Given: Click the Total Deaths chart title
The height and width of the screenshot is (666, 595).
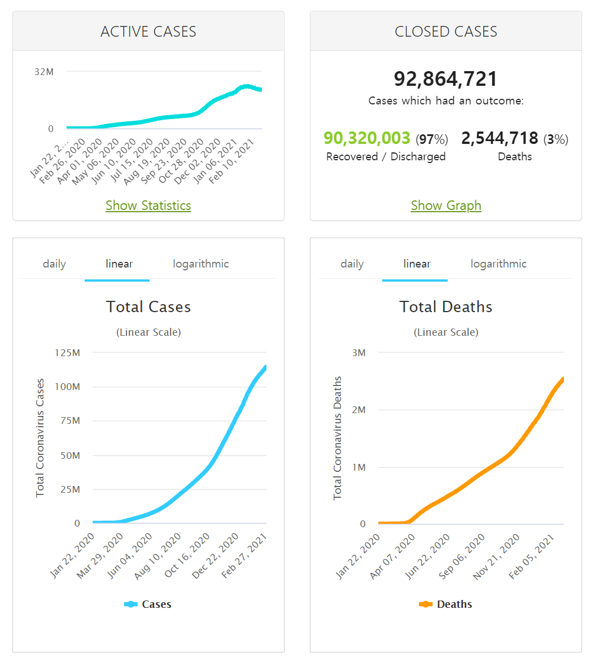Looking at the screenshot, I should 445,306.
